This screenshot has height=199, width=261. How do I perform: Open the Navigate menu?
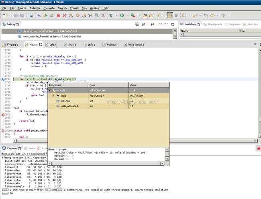point(49,8)
